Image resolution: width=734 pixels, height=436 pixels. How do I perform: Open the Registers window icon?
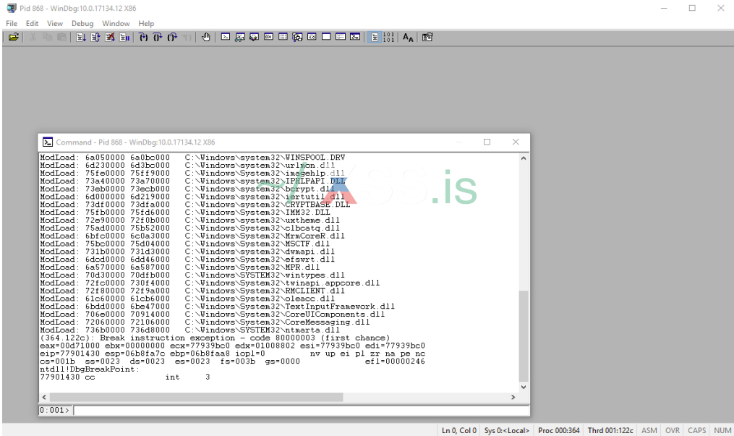coord(269,37)
